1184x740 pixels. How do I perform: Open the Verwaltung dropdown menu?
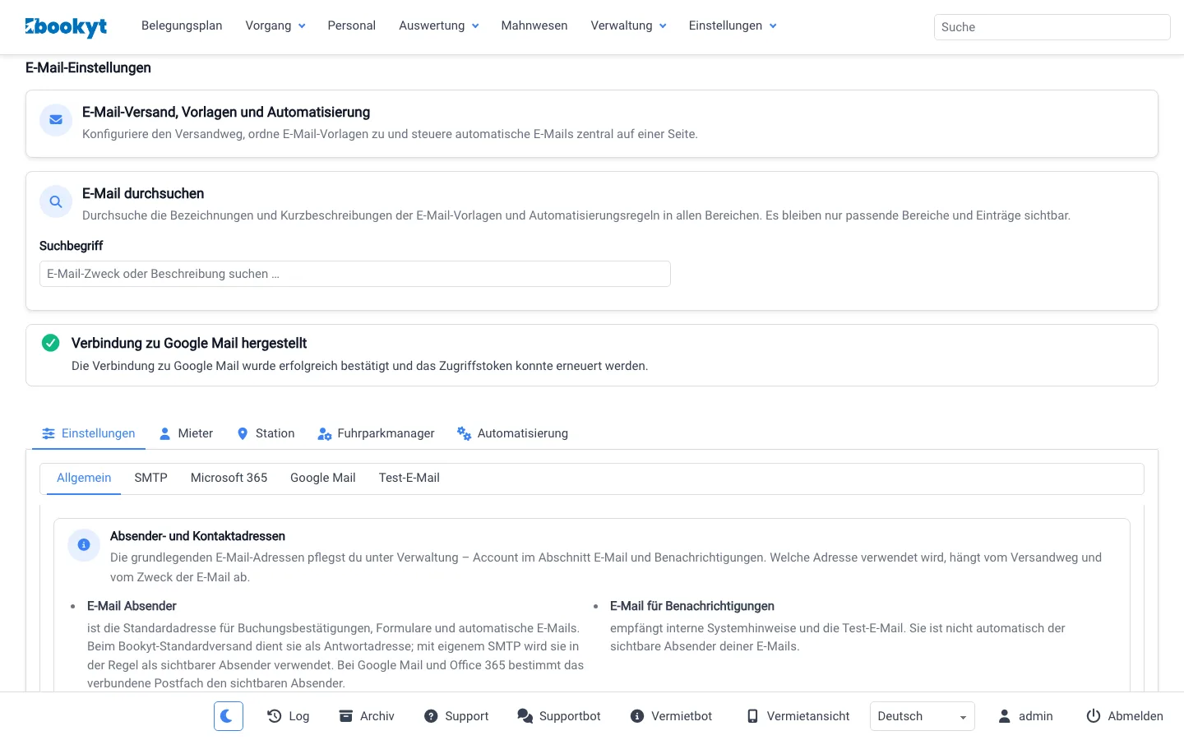(628, 25)
